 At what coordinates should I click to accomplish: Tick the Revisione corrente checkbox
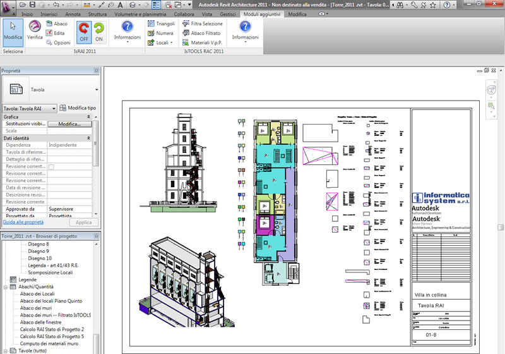click(x=52, y=166)
